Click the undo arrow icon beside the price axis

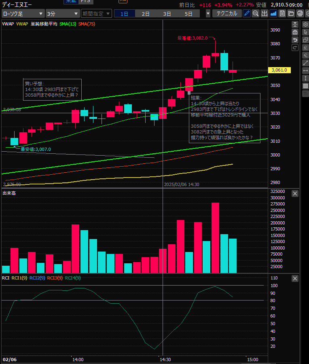click(295, 40)
